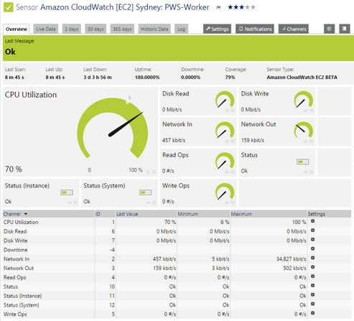This screenshot has width=354, height=321.
Task: Click Sensor Type Amazon CloudWatch EC2 BETA
Action: pos(302,78)
